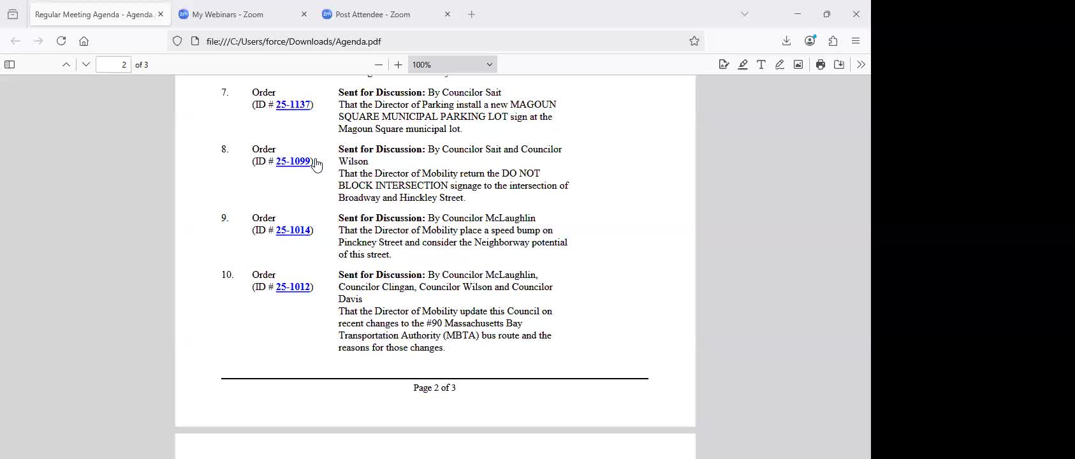Minimize the Firefox window
The width and height of the screenshot is (1075, 459).
[797, 14]
